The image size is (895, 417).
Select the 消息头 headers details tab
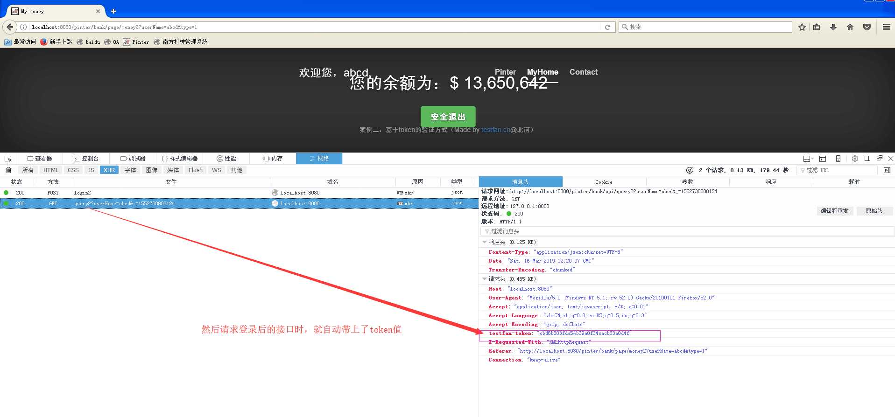coord(521,182)
